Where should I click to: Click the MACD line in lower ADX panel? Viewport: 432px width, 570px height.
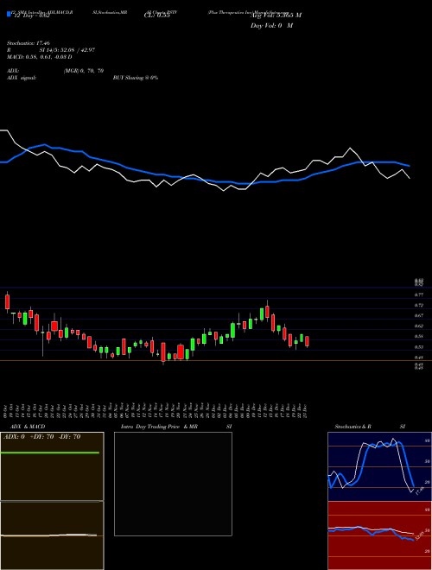(x=48, y=535)
